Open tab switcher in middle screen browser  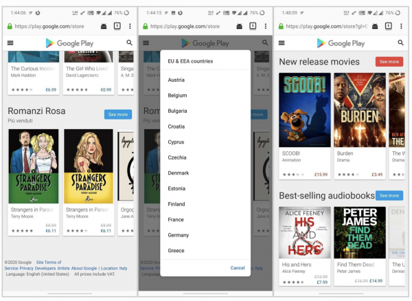coord(253,26)
